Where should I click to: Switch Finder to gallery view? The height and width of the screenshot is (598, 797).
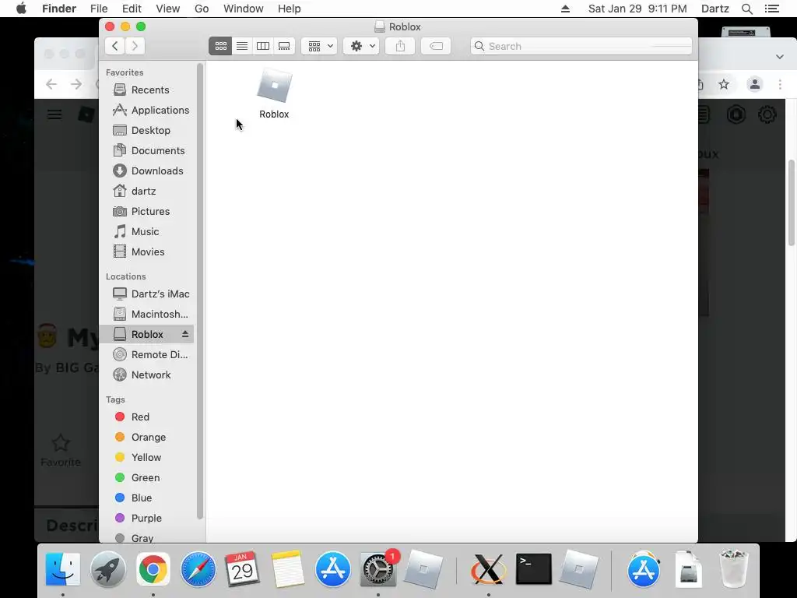click(x=284, y=46)
